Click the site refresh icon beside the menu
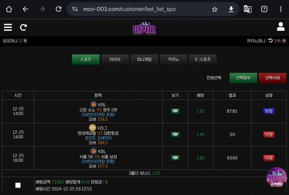Image resolution: width=289 pixels, height=195 pixels. (x=24, y=27)
